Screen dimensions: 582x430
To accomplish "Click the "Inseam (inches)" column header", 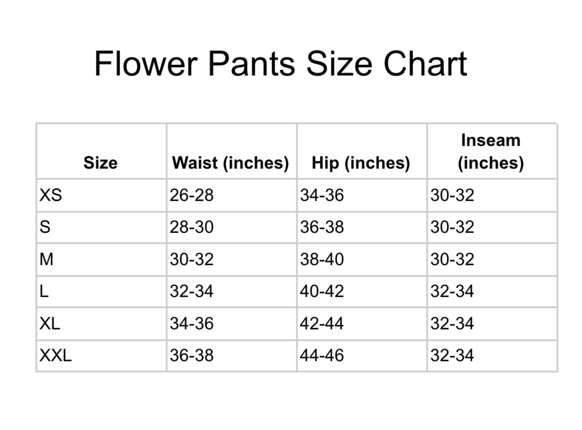I will 491,152.
